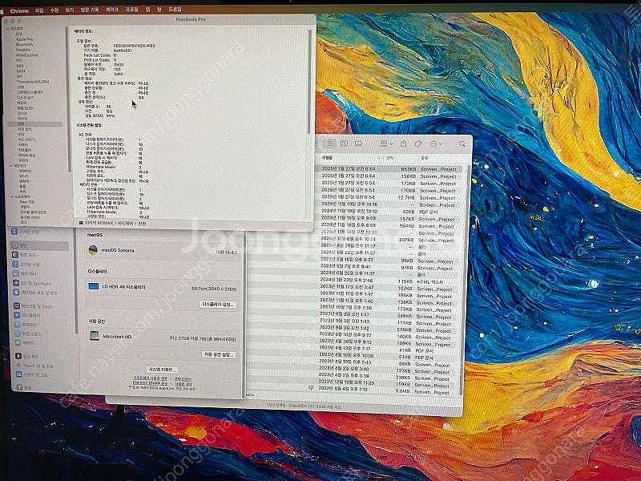Image resolution: width=641 pixels, height=481 pixels.
Task: Collapse the 하드웨어 section in System Information
Action: (9, 29)
